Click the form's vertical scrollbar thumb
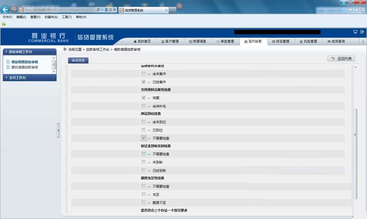Screen dimensions: 367x219 355,154
